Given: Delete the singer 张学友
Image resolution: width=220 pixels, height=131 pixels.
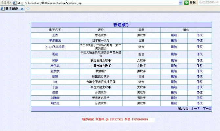Looking at the screenshot, I should point(174,71).
